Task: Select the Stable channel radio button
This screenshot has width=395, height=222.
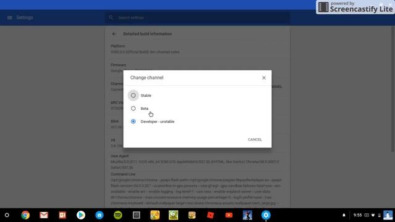Action: coord(133,96)
